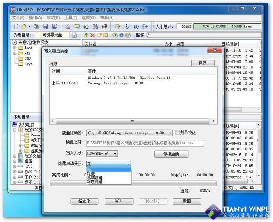
Task: Expand the boot folder tree node
Action: pyautogui.click(x=15, y=48)
